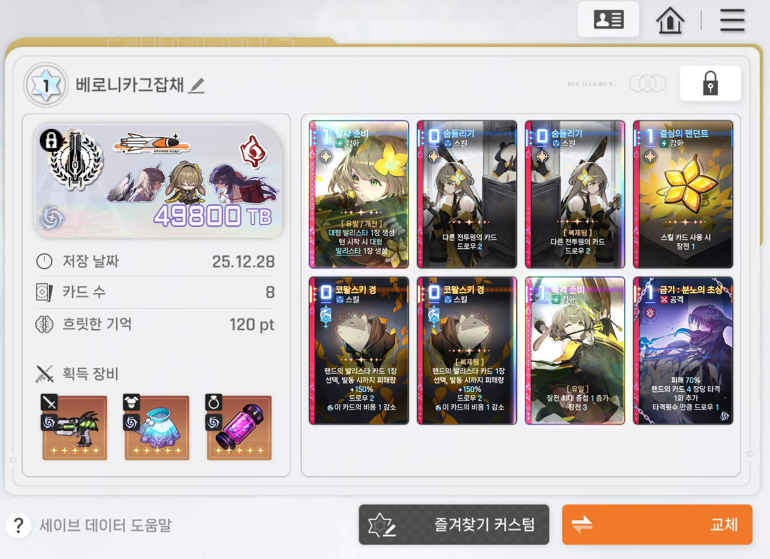Open 세이브 데이터 도움말 link
This screenshot has width=770, height=559.
tap(105, 525)
